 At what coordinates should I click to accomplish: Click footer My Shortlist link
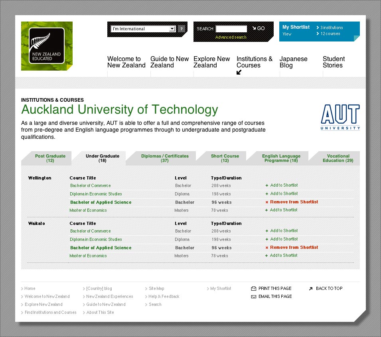221,288
